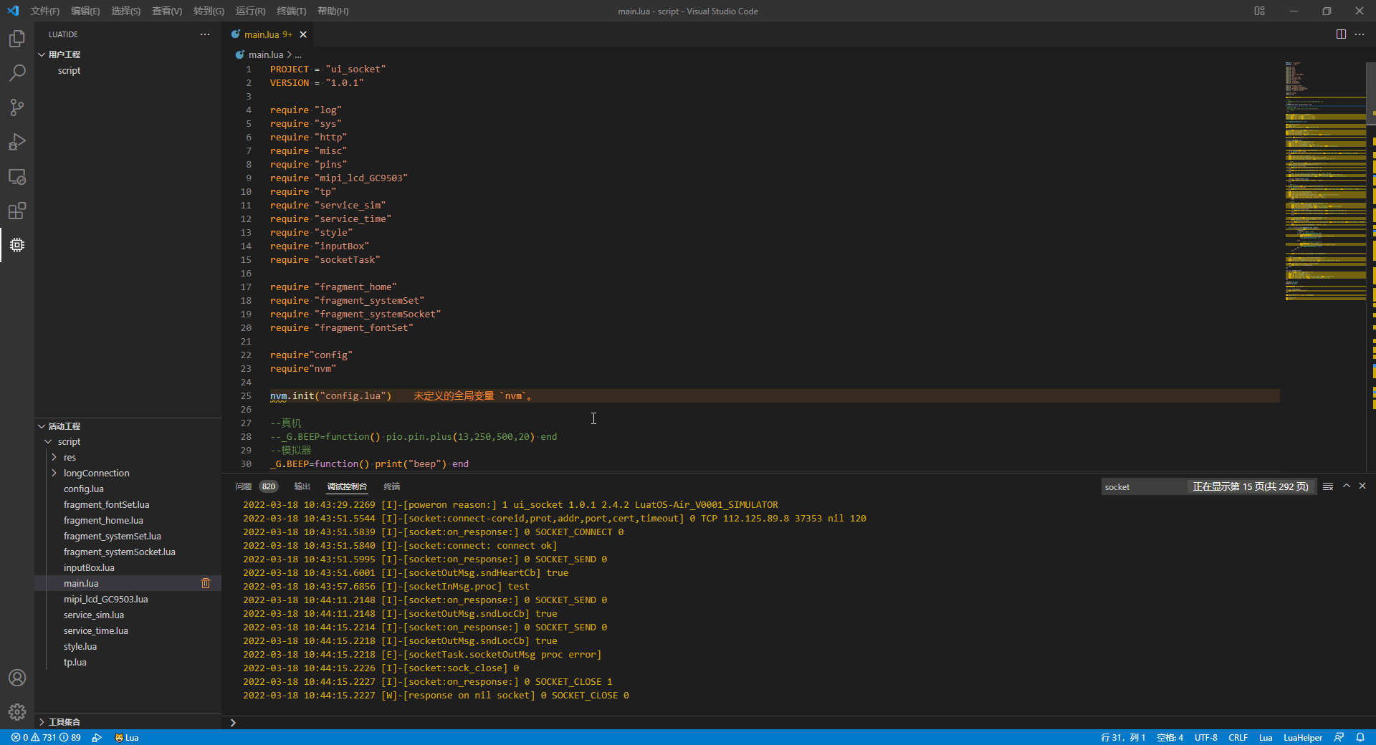Open LUATIDE sidebar more actions ellipsis
Screen dimensions: 1376x745
(x=205, y=34)
